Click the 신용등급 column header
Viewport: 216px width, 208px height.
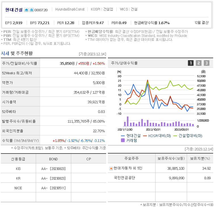point(18,159)
